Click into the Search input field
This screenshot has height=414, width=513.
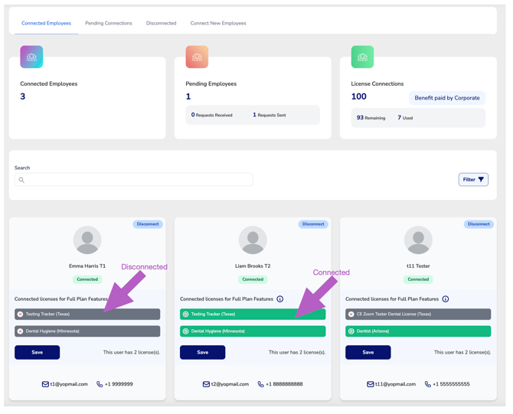coord(133,180)
